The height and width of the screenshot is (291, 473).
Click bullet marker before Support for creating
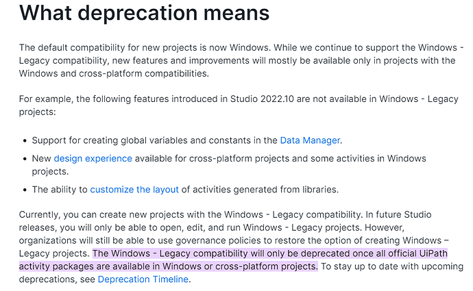point(25,140)
